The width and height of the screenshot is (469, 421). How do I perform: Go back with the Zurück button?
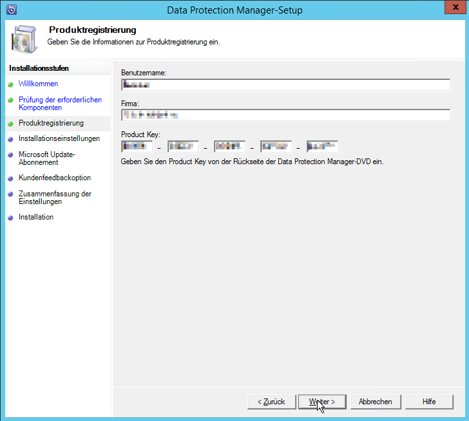coord(271,402)
